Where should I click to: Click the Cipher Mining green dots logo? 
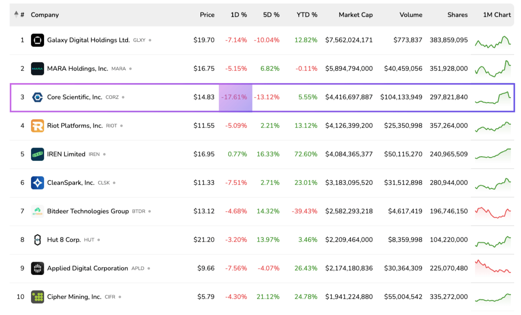coord(37,297)
